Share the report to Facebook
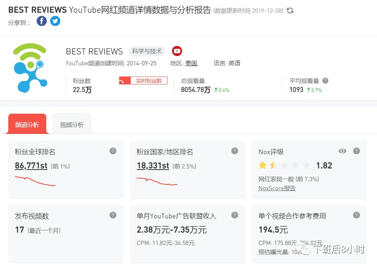This screenshot has width=377, height=266. pyautogui.click(x=41, y=21)
